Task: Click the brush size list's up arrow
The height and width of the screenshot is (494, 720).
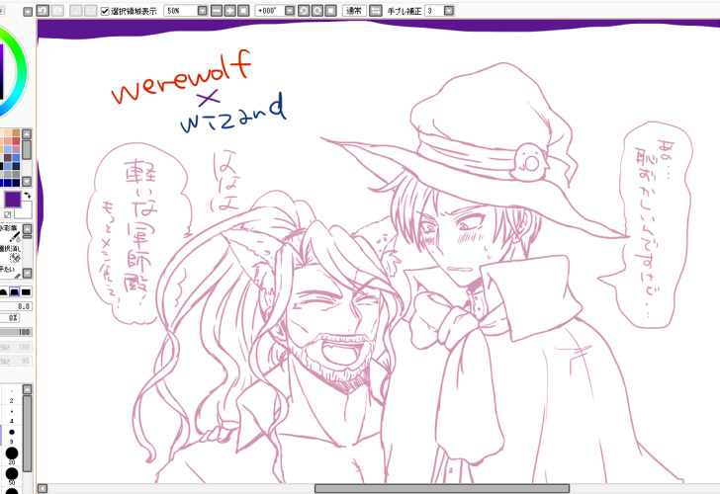Action: point(27,389)
